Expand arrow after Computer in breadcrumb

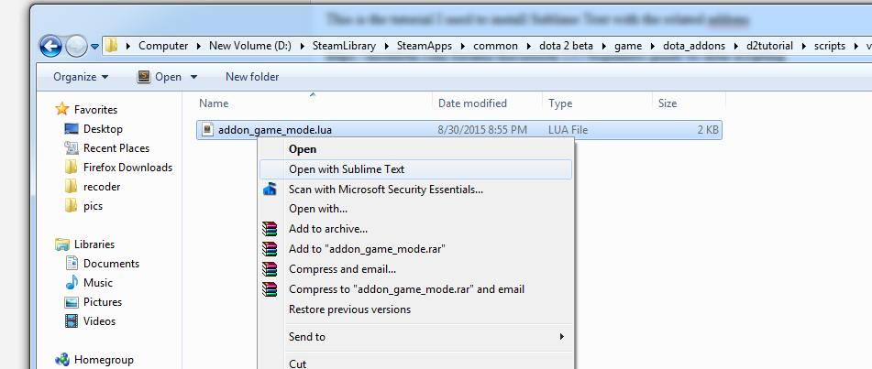[199, 46]
